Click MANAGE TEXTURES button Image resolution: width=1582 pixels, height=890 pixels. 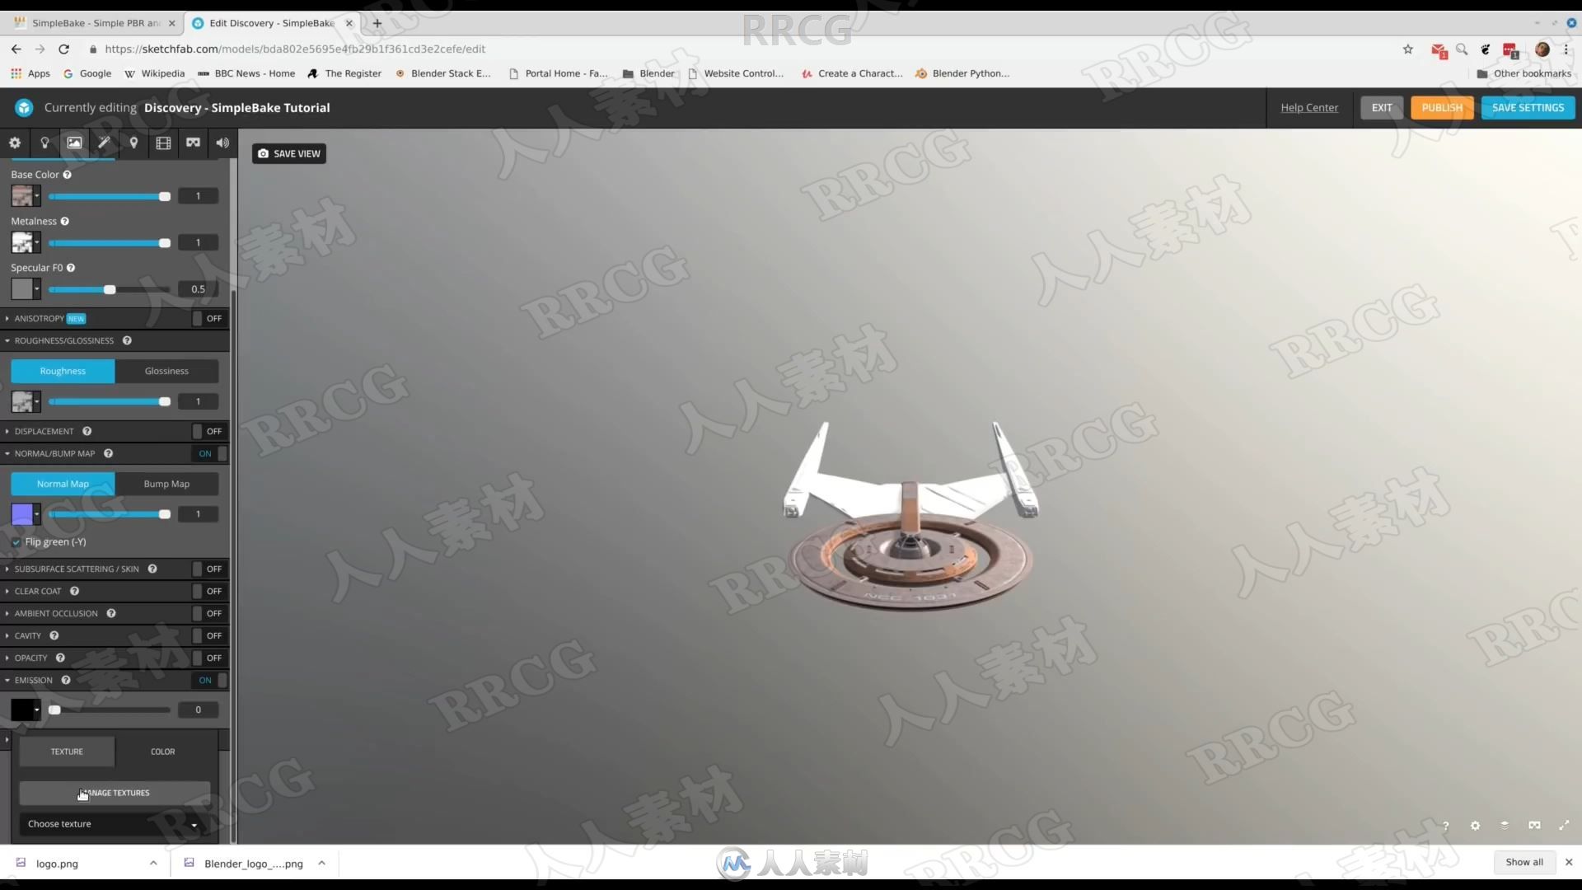[114, 791]
